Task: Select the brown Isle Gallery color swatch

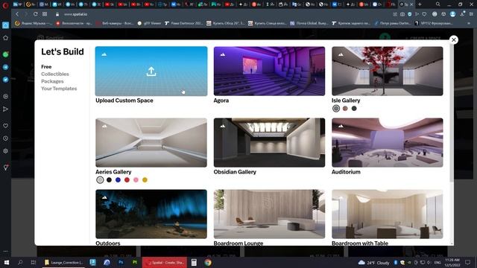Action: tap(345, 108)
